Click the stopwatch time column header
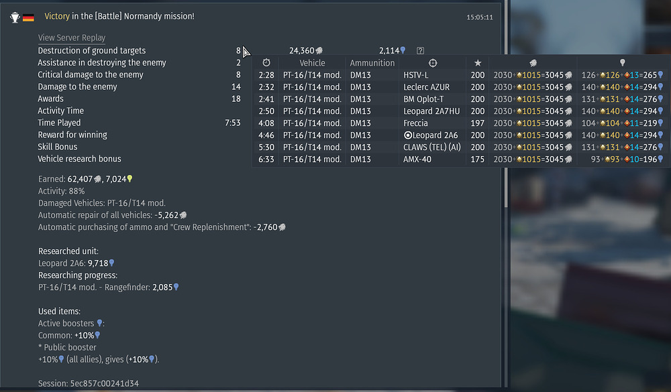This screenshot has height=392, width=671. 266,63
